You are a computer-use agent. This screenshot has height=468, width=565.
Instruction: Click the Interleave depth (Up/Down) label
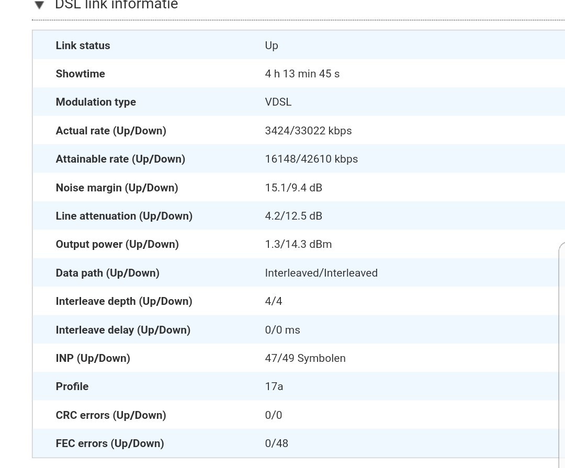tap(124, 301)
